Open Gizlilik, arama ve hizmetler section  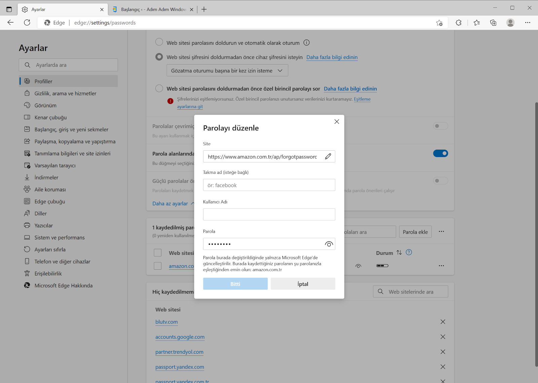click(x=68, y=93)
